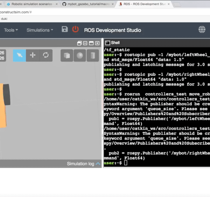The height and width of the screenshot is (197, 210).
Task: Click 'rosrun controllers_test' command line
Action: point(157,94)
